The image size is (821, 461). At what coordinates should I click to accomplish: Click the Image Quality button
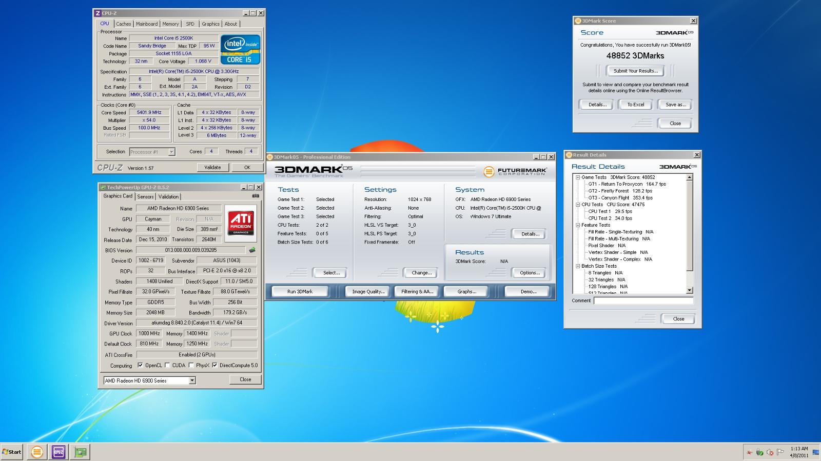368,291
